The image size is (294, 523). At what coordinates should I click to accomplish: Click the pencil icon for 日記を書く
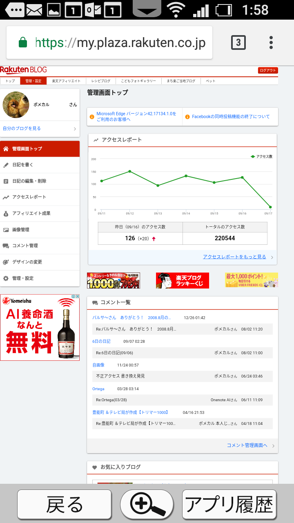point(6,165)
